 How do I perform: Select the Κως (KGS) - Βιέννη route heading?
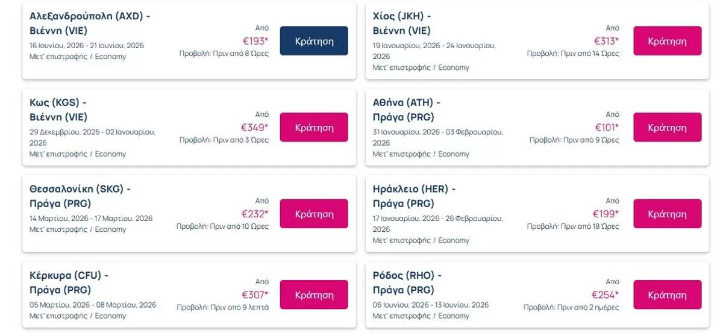(x=58, y=110)
